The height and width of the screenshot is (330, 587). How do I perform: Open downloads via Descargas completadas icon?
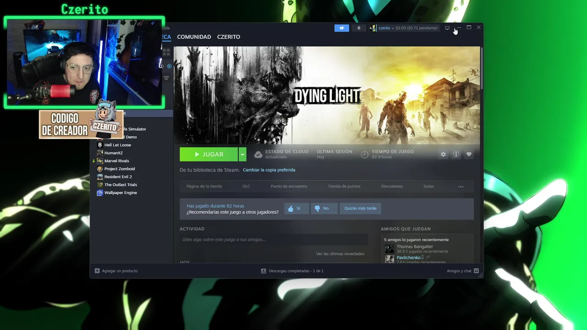click(263, 271)
